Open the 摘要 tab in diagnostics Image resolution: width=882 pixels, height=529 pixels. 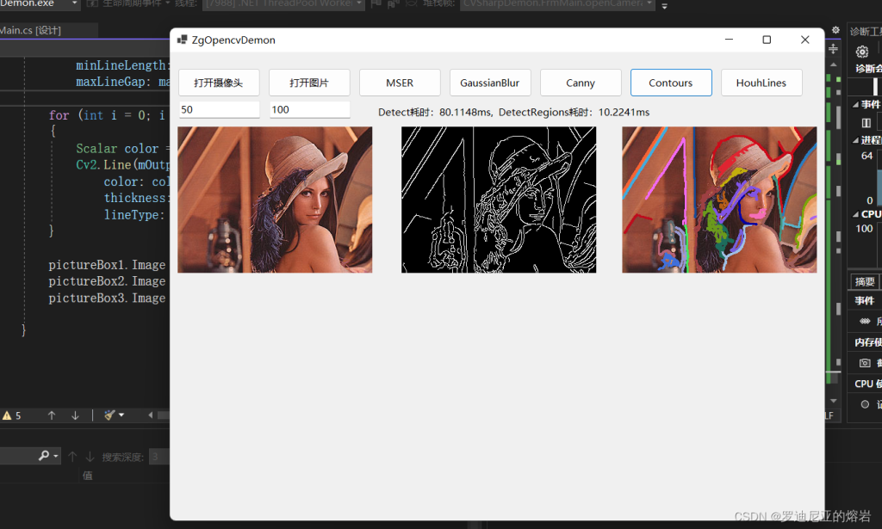(x=865, y=281)
